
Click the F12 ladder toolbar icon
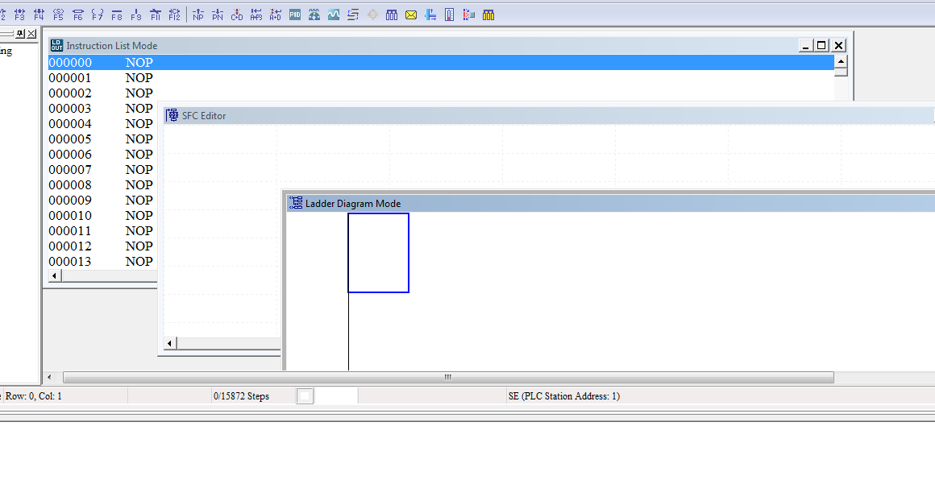tap(175, 14)
